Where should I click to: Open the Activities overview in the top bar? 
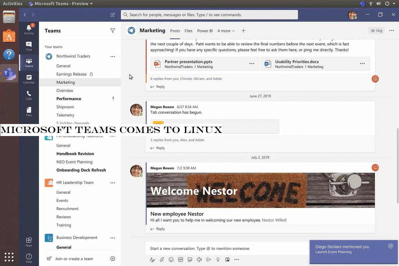click(x=13, y=4)
